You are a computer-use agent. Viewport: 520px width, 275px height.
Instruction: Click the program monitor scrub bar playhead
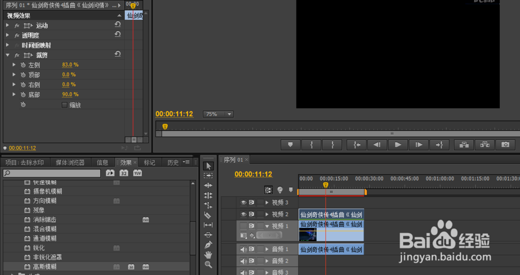point(165,126)
